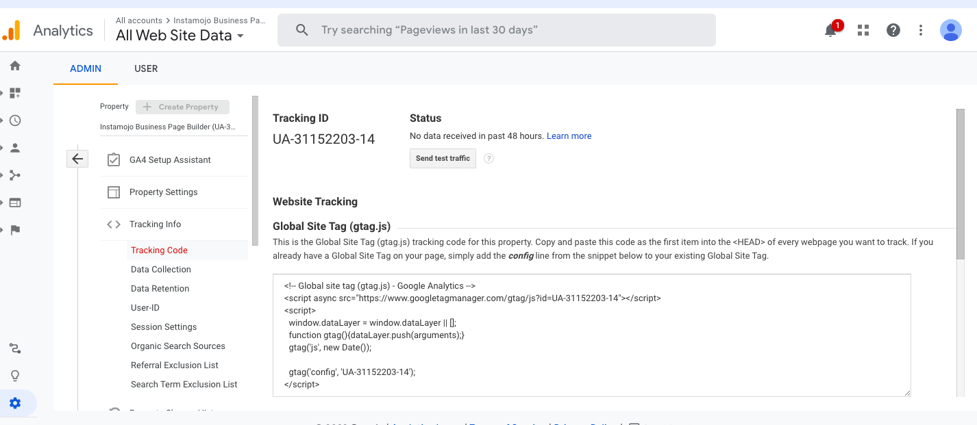
Task: Click the Create Property button
Action: (182, 107)
